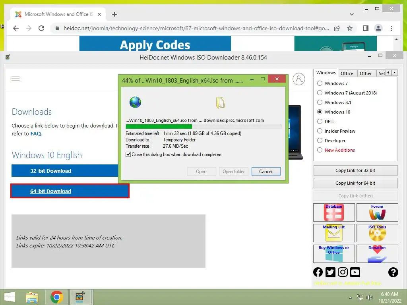Select the DELL radio button

click(x=320, y=122)
